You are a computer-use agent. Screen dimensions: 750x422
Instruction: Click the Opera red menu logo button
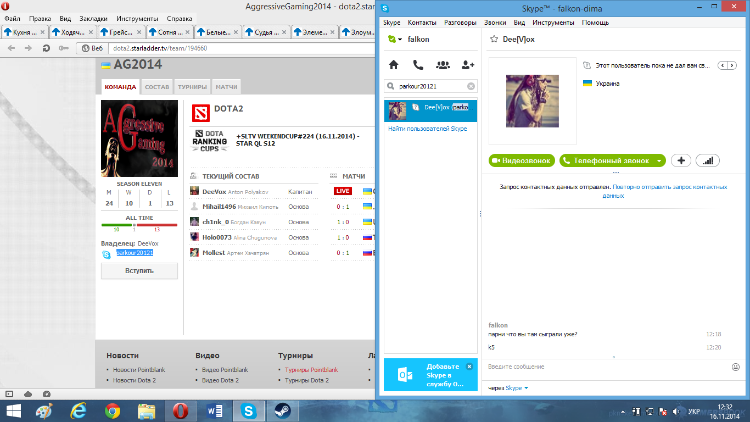5,6
